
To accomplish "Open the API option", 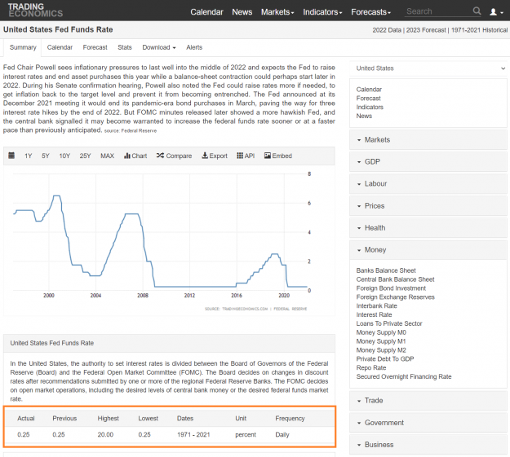I will pyautogui.click(x=246, y=156).
